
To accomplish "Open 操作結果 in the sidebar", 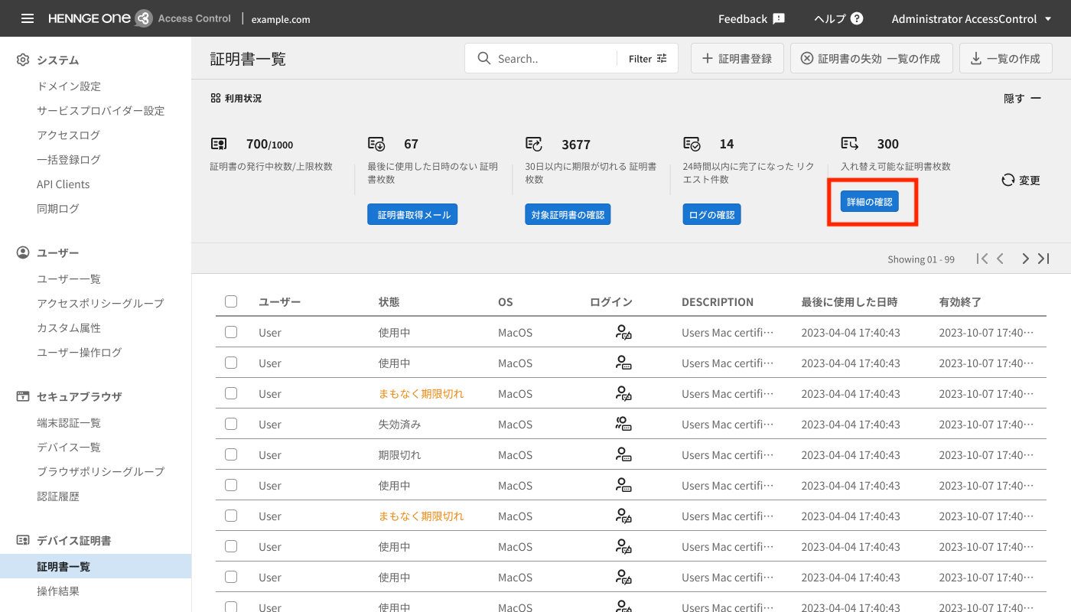I will point(58,591).
